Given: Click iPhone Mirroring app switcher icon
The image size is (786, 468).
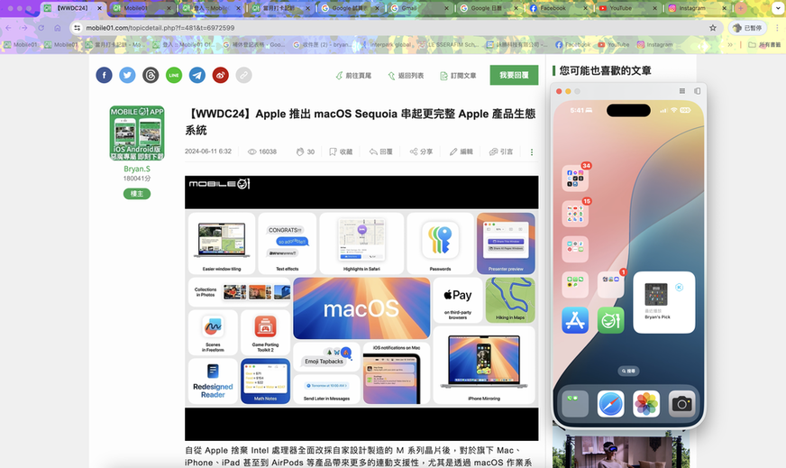Looking at the screenshot, I should click(x=698, y=91).
